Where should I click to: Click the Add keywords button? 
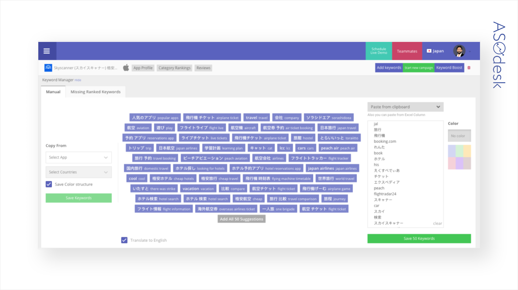[389, 68]
